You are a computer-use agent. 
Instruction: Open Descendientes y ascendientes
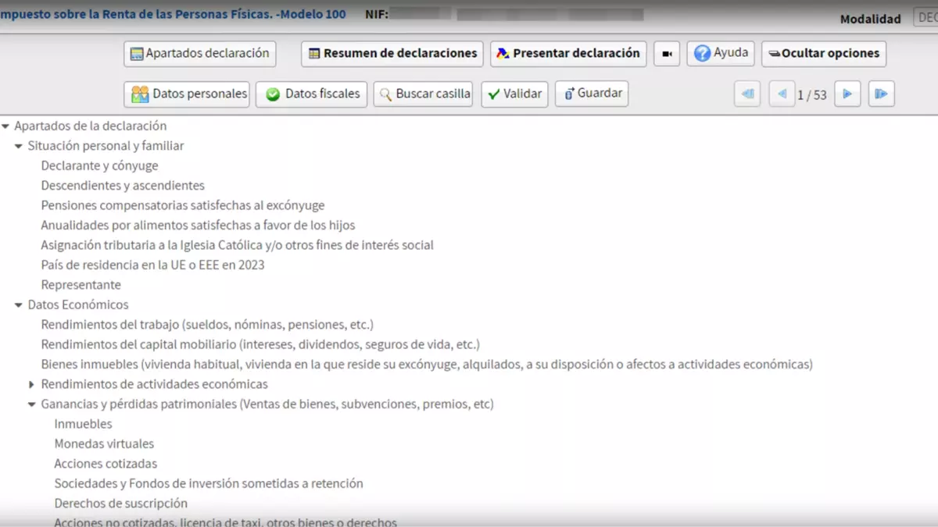(x=123, y=186)
